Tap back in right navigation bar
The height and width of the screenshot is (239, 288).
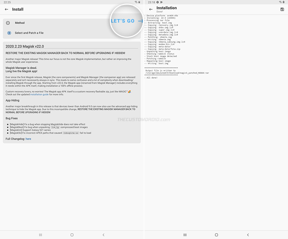coord(248,235)
